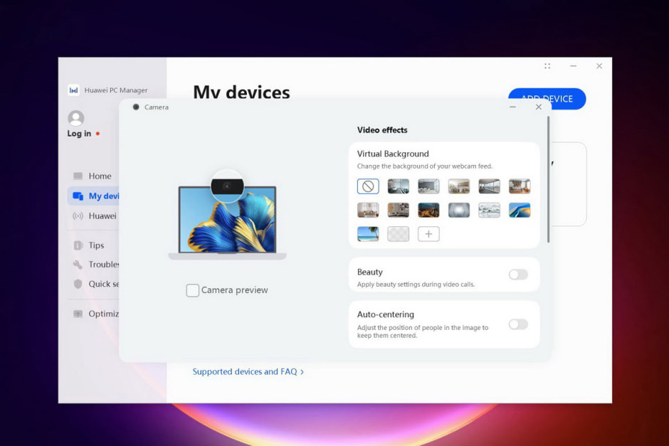Click the blue ADD DEVICE button

pos(547,99)
